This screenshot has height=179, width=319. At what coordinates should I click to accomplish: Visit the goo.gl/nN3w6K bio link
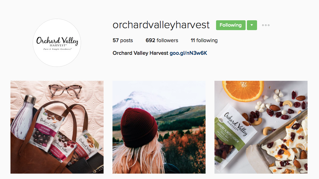pyautogui.click(x=188, y=53)
